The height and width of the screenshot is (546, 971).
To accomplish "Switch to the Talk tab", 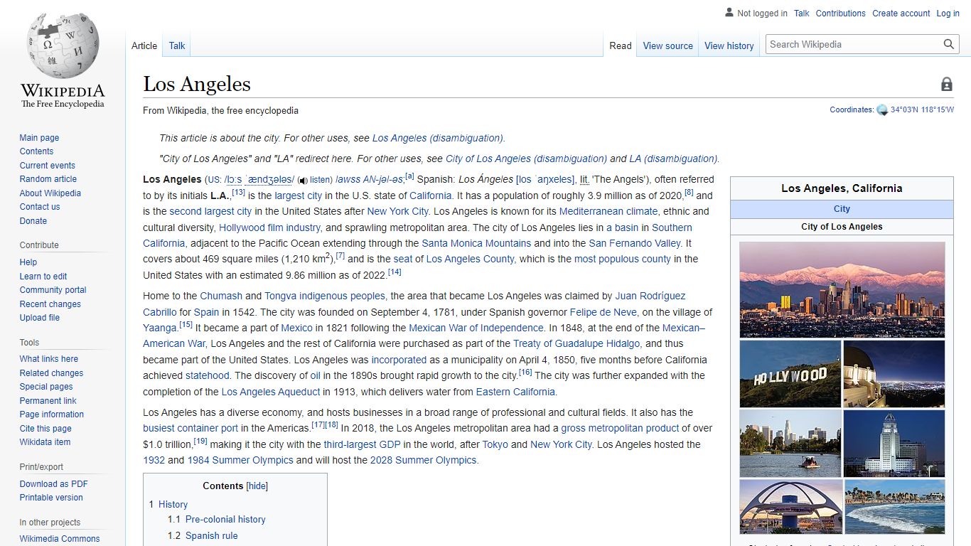I will [x=177, y=45].
